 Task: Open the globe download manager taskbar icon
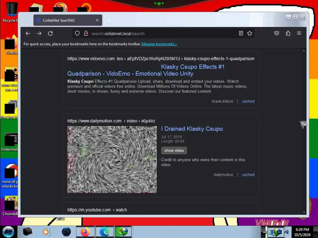[123, 232]
